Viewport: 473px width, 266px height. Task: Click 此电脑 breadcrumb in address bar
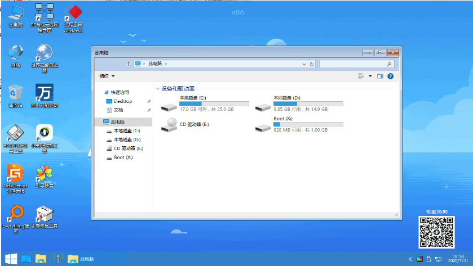point(155,64)
